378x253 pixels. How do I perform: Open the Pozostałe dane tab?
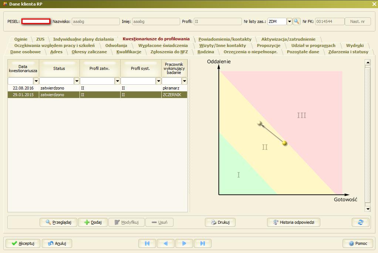[303, 52]
